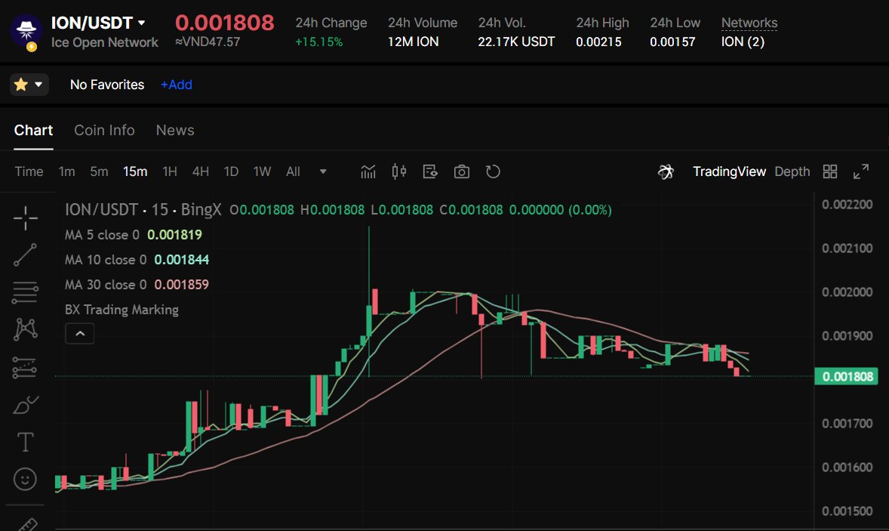This screenshot has height=531, width=889.
Task: Click the +Add favorites link
Action: (177, 85)
